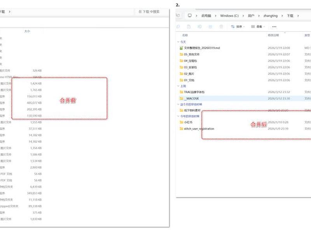Screen dimensions: 311x233
Task: Click the folder icon of 小红书
Action: coord(181,122)
